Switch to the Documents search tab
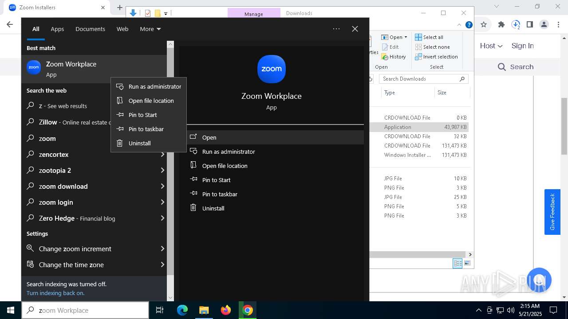 point(90,29)
